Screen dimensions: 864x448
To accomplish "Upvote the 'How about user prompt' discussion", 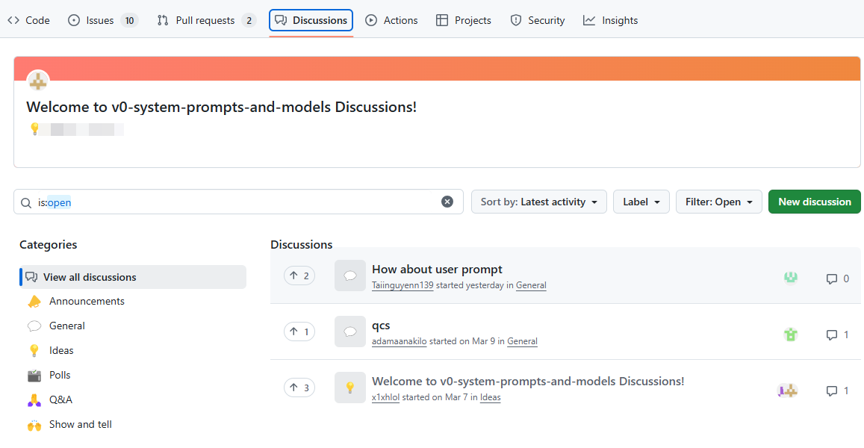I will [299, 275].
